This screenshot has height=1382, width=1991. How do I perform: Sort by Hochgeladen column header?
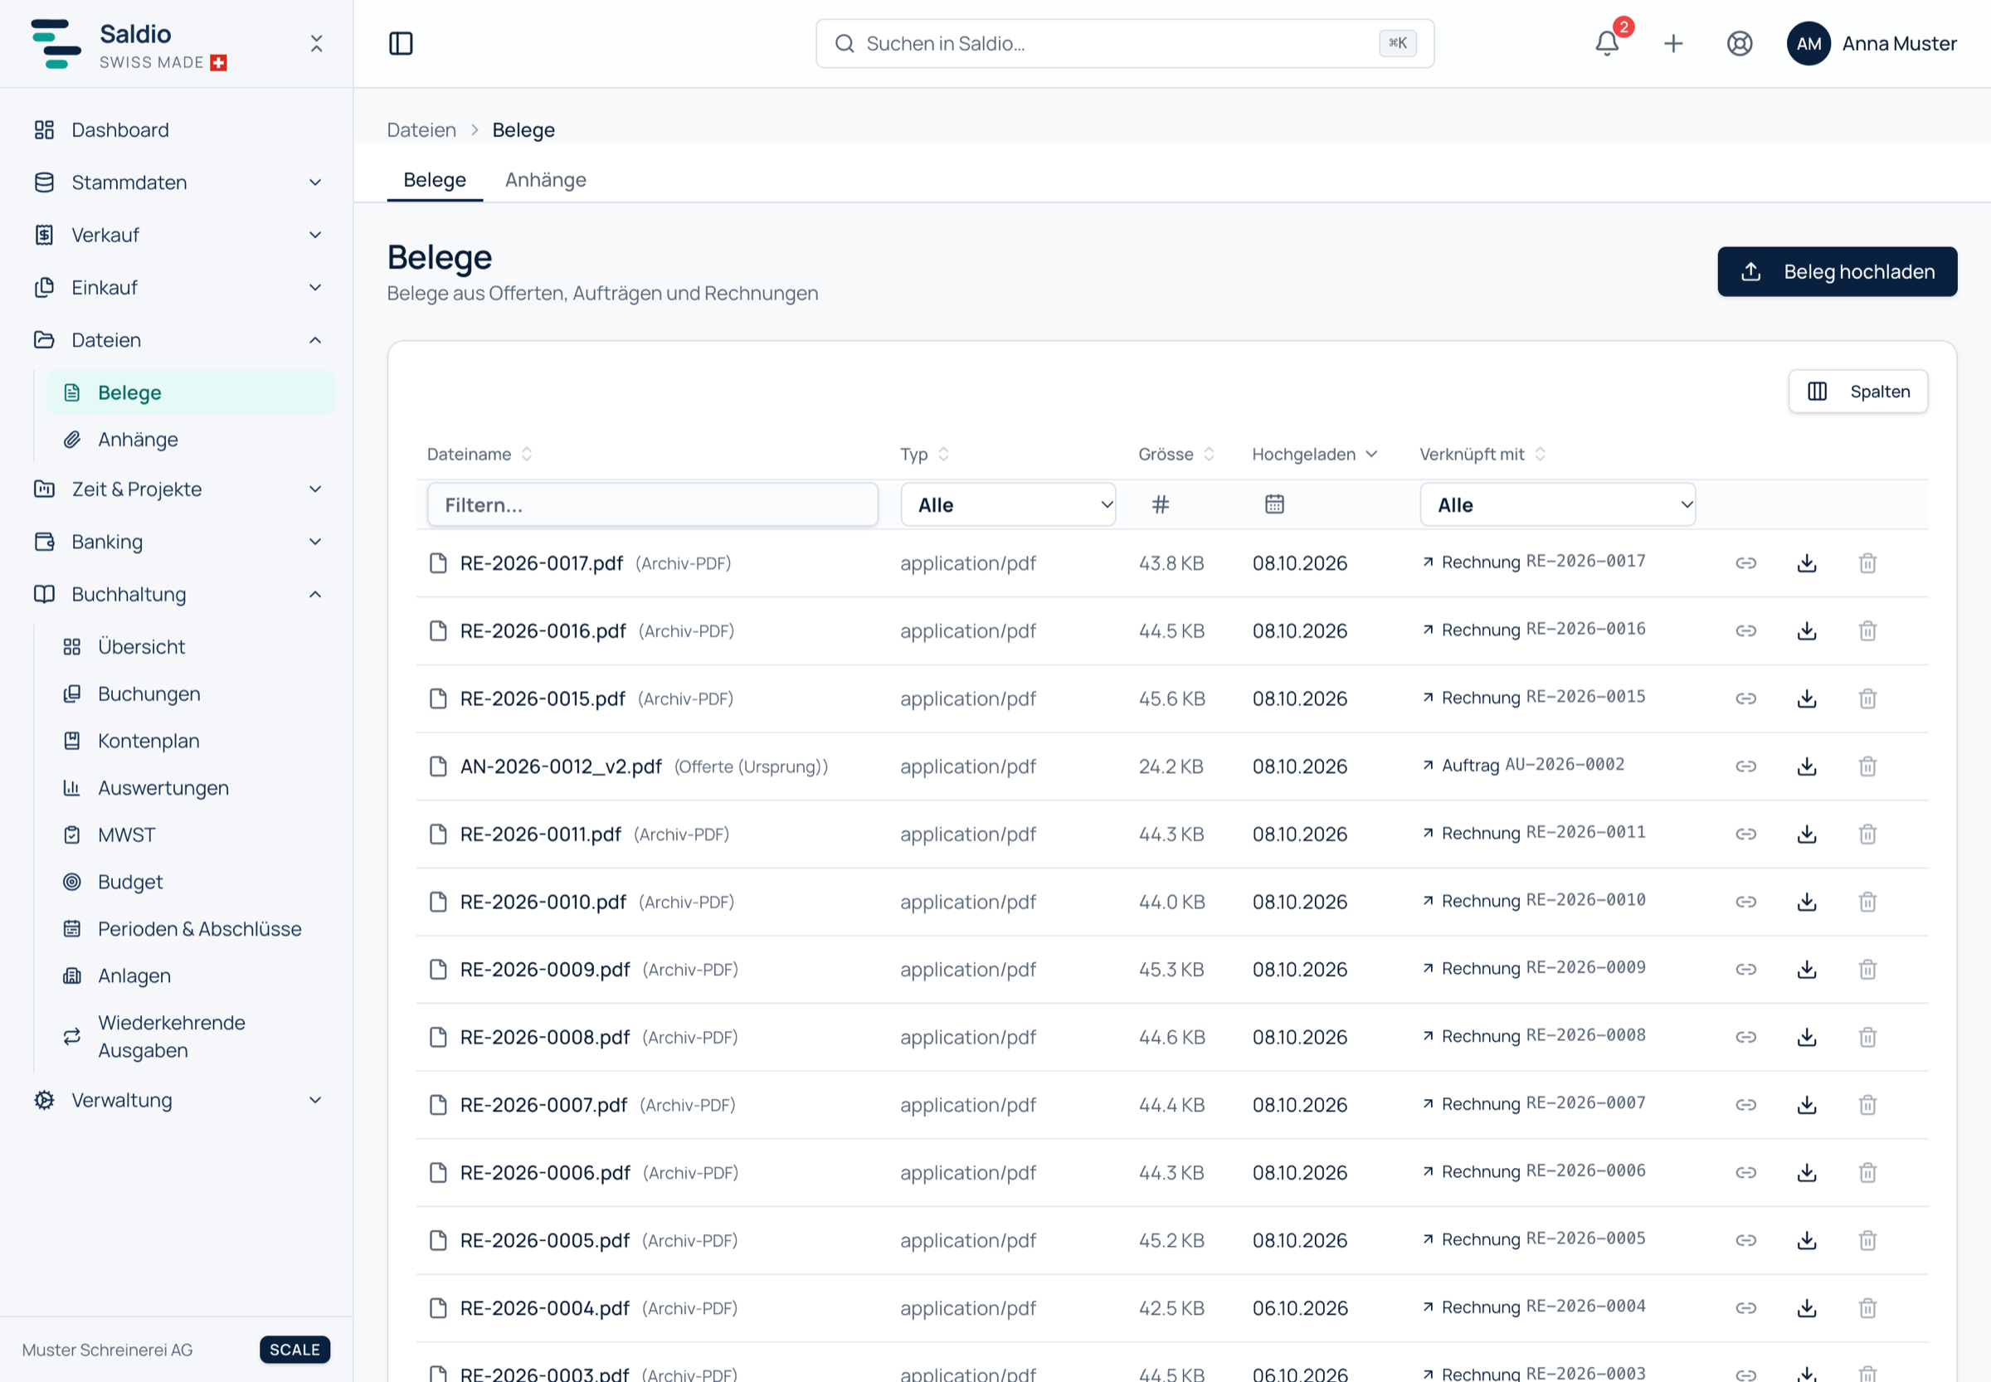1314,455
